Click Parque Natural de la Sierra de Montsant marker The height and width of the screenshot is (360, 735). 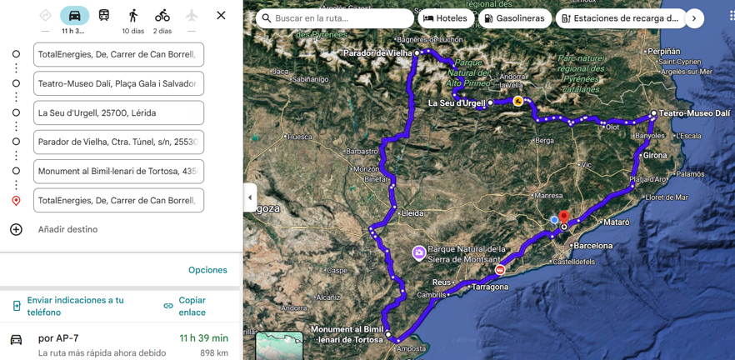point(418,253)
